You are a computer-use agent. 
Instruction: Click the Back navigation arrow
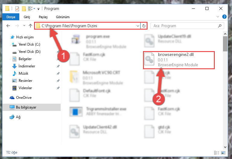8,26
